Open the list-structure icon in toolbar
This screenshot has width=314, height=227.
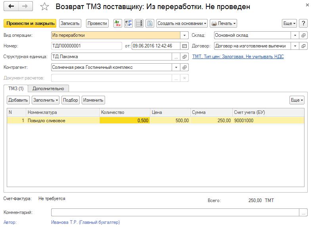tap(139, 23)
